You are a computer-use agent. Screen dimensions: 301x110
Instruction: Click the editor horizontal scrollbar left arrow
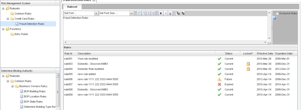[65, 42]
